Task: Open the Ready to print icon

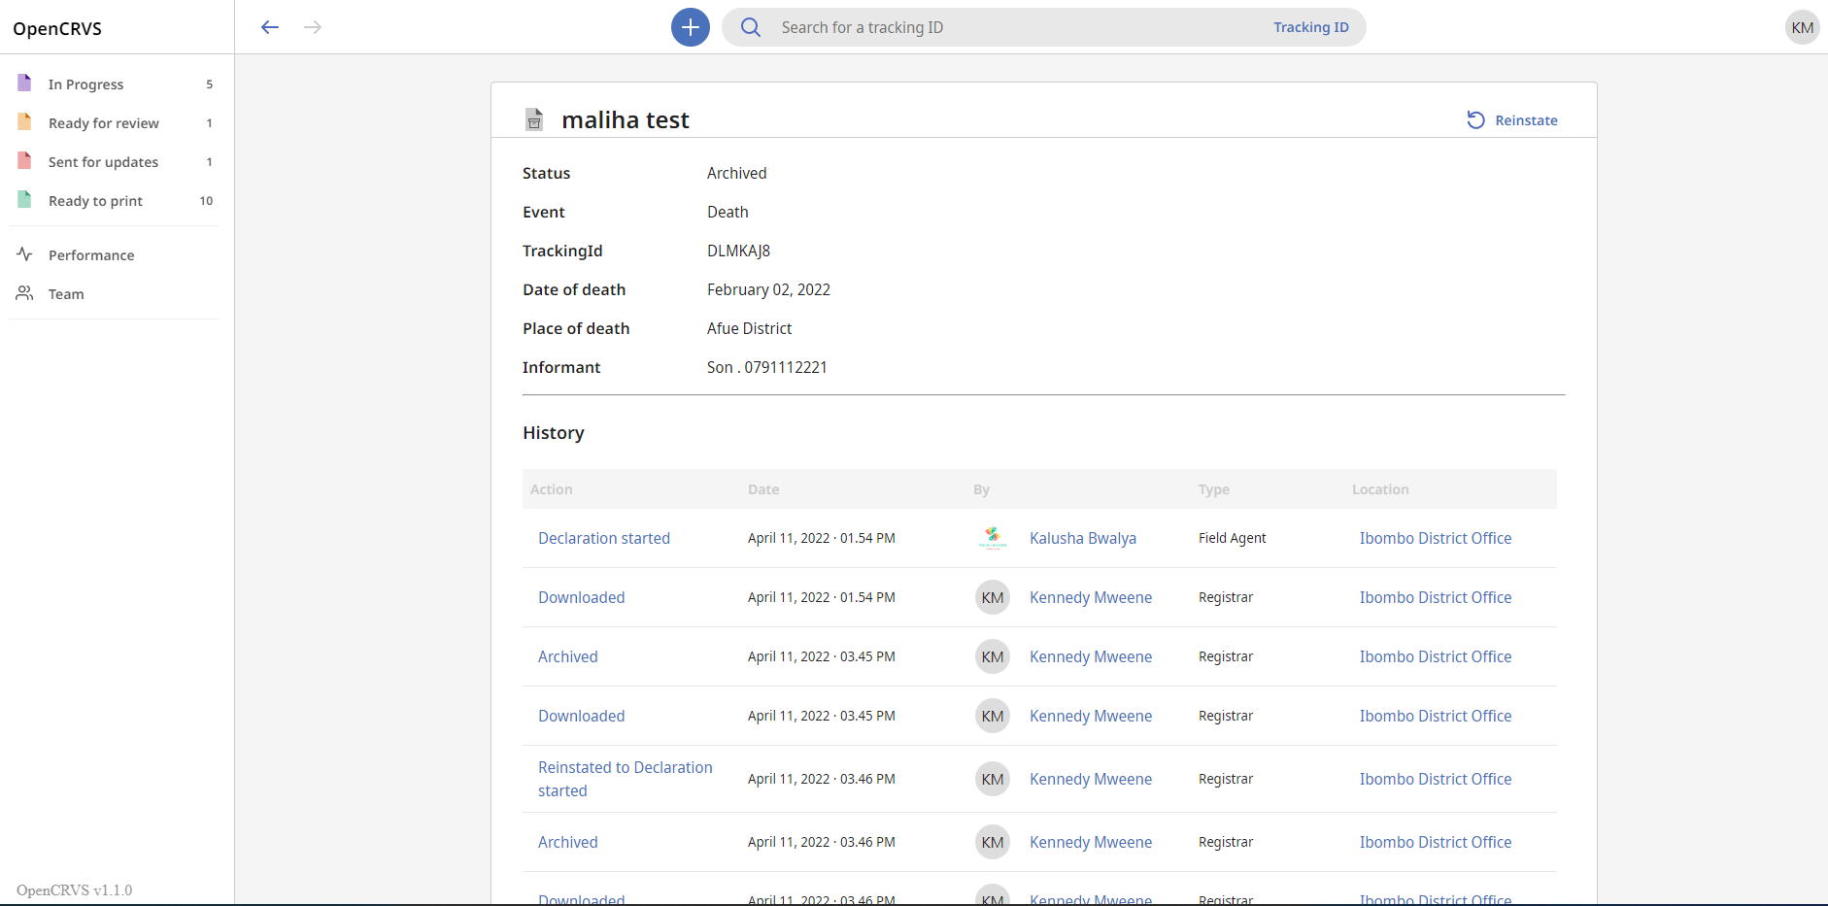Action: tap(23, 200)
